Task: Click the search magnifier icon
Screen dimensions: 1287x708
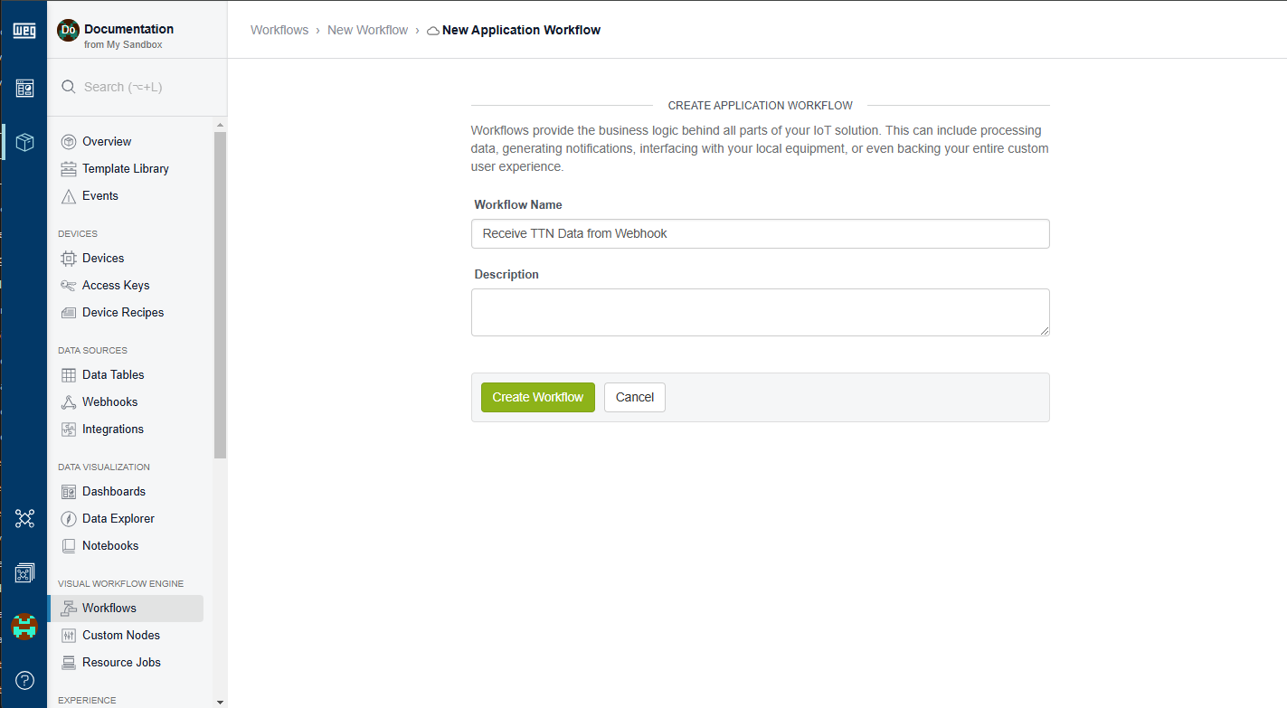Action: [68, 87]
